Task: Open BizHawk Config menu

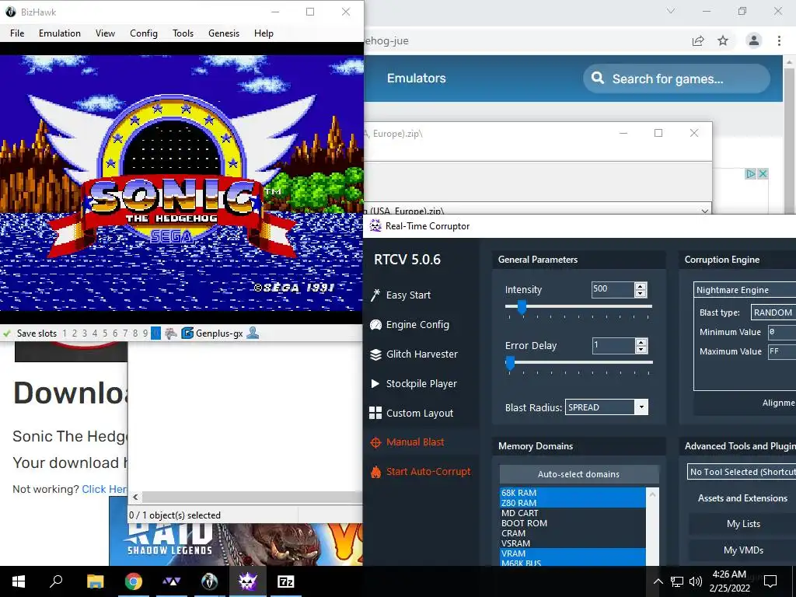Action: [x=144, y=33]
